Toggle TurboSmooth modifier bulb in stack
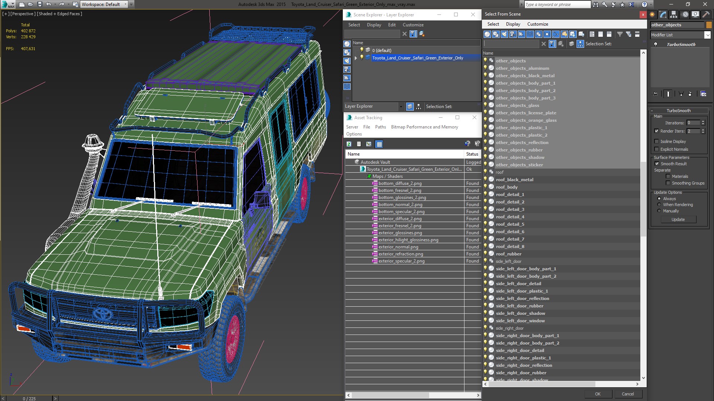714x401 pixels. [656, 44]
